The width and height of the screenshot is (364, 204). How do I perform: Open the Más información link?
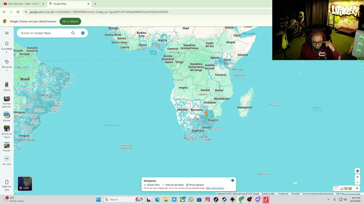point(215,188)
